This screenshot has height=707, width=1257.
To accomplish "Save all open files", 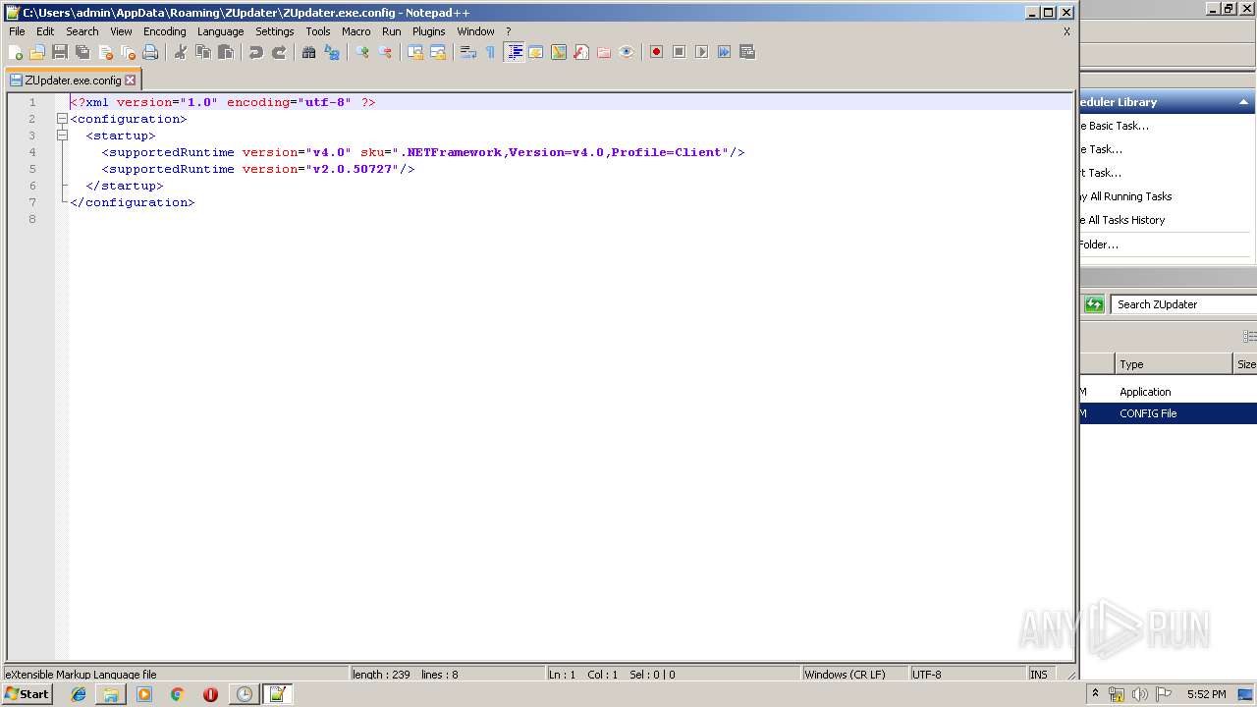I will 82,52.
